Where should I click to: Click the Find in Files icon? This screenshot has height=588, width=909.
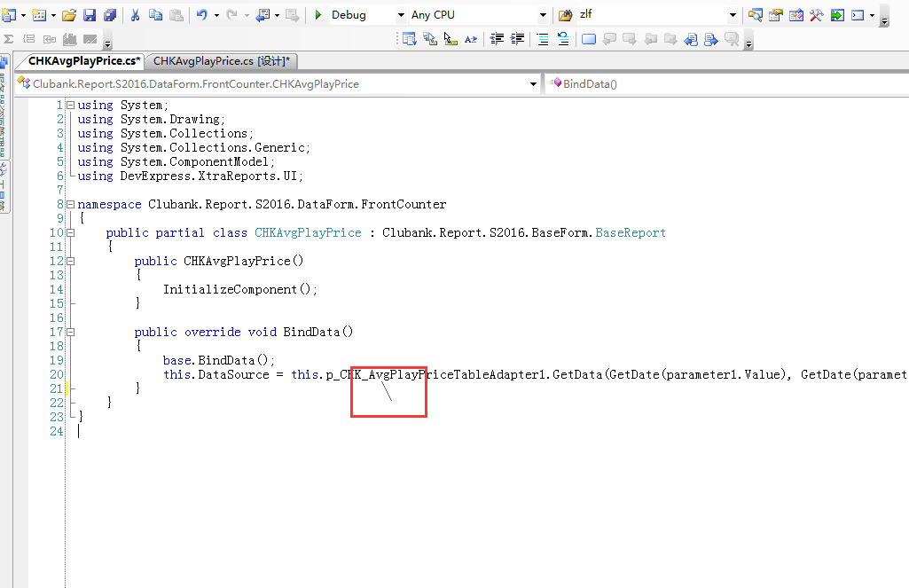click(565, 15)
